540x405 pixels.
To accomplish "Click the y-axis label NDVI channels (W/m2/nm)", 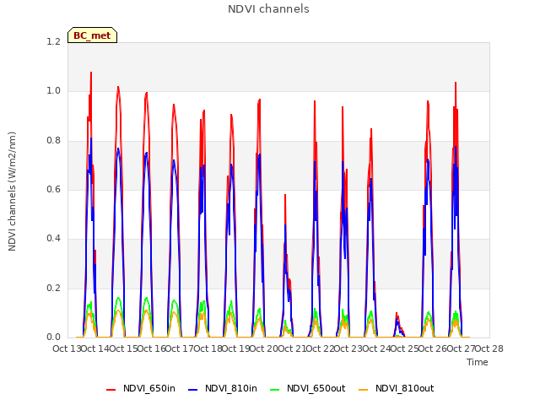I will coord(12,192).
